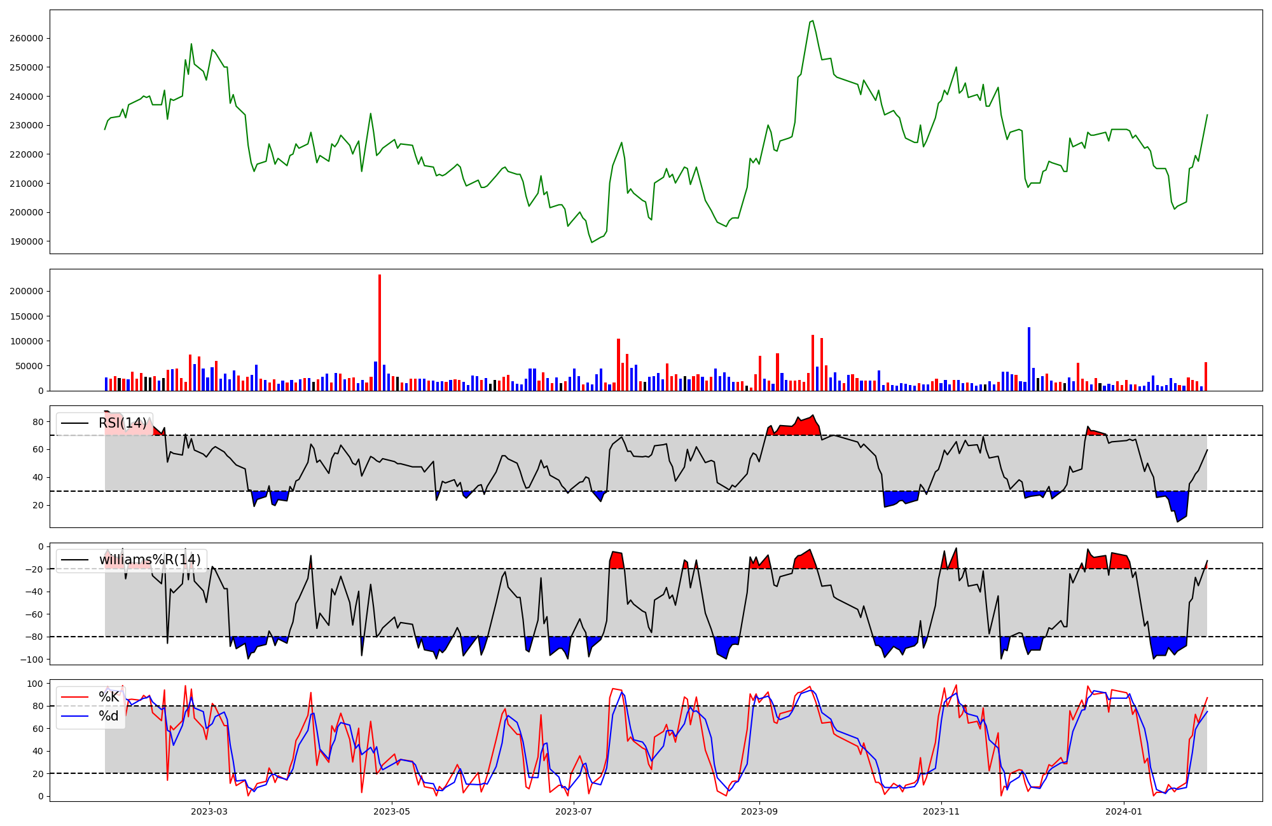Screen dimensions: 1272x826
Task: Click the 2023-07 x-axis date label
Action: click(574, 811)
